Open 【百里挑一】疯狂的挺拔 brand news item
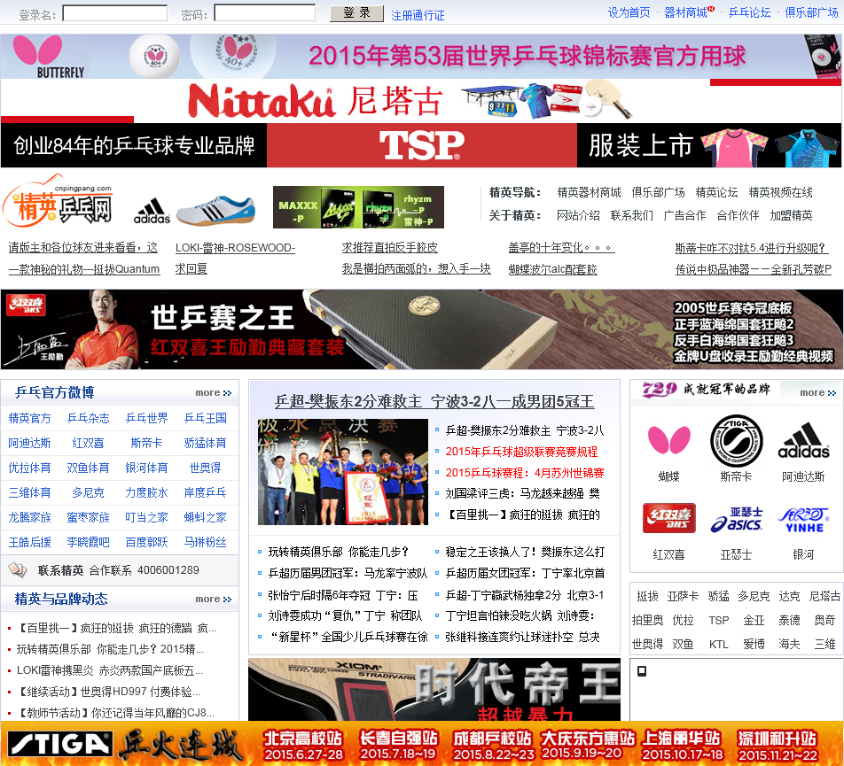Screen dimensions: 844x766 point(116,628)
